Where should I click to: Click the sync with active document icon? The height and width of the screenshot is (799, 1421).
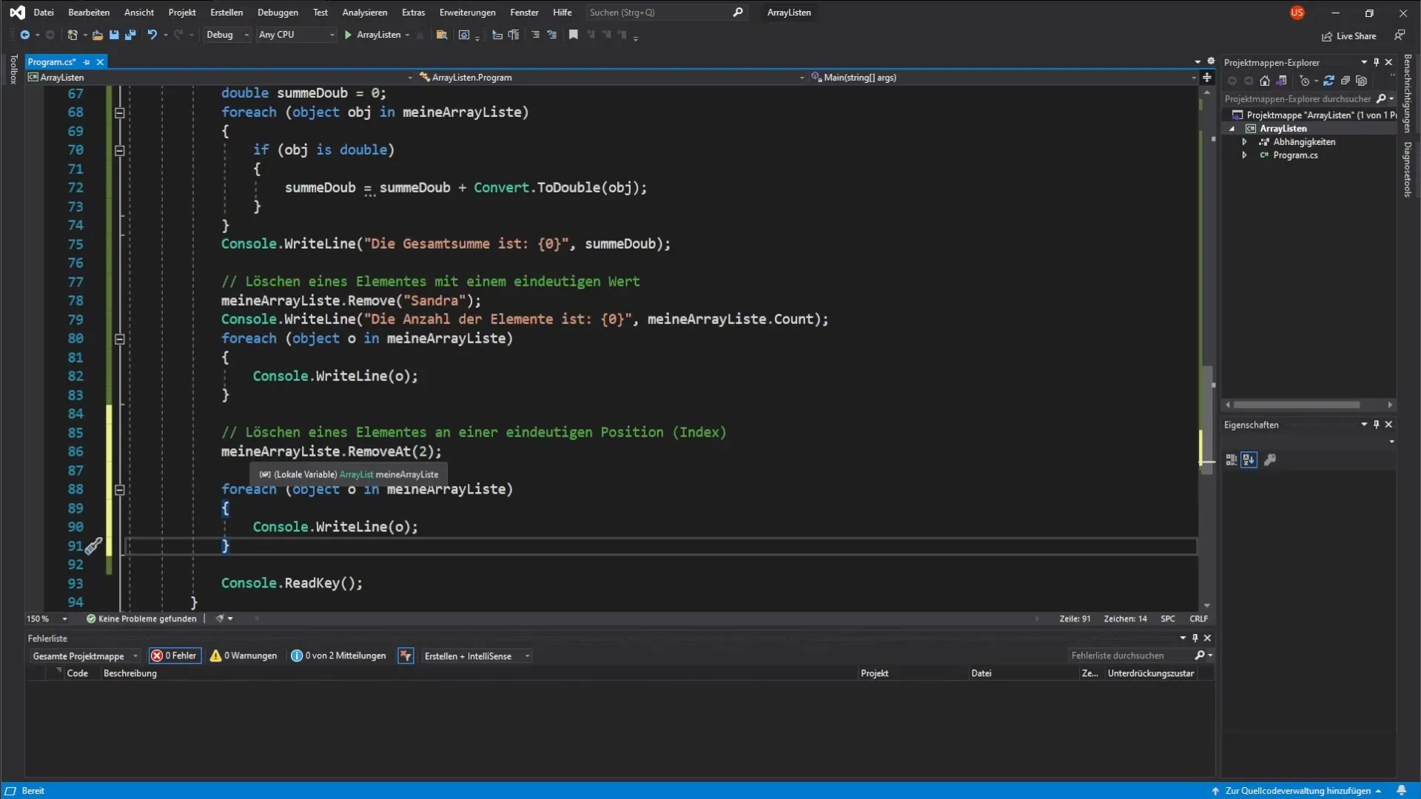click(1328, 81)
